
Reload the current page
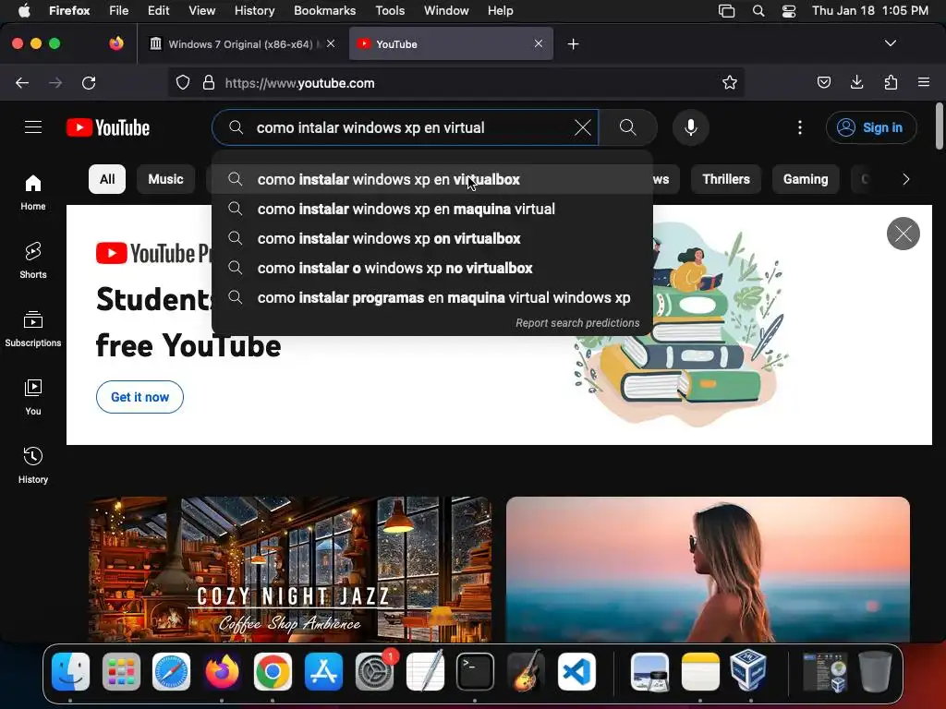89,82
